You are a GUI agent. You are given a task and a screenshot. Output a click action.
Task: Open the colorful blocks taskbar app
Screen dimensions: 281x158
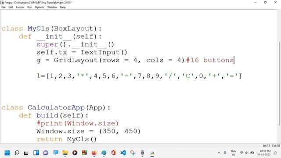point(84,153)
